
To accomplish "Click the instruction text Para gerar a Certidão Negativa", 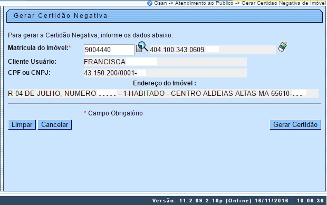I will (x=90, y=35).
